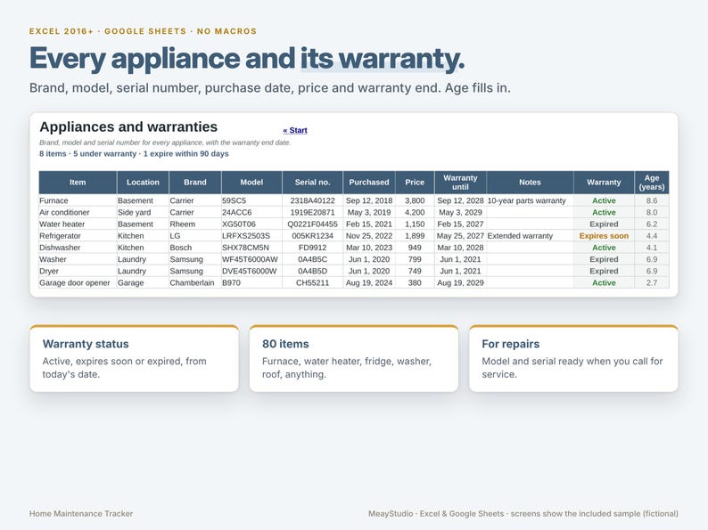
Task: Select the Purchased column header
Action: [369, 183]
